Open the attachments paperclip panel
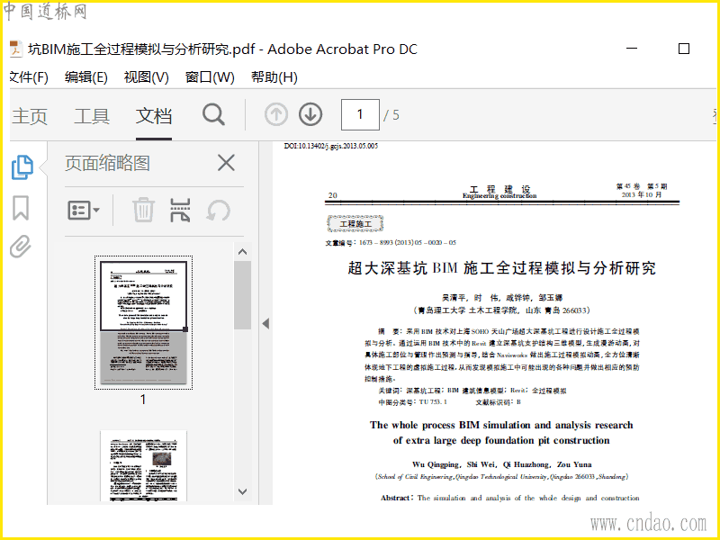This screenshot has width=720, height=540. (21, 246)
